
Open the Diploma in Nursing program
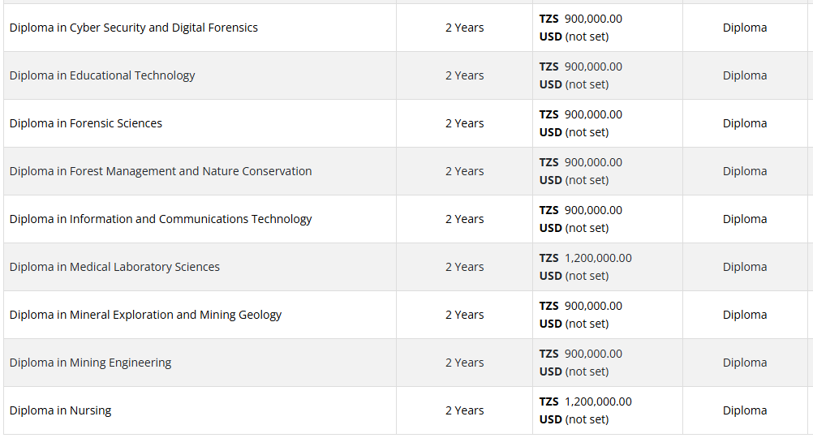pos(60,410)
